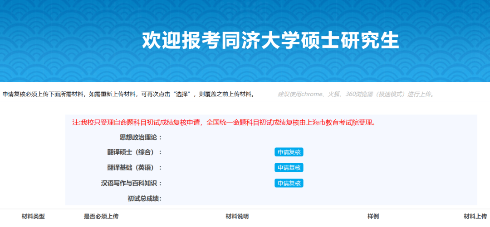Click 申请复核 for 翻译硕士（综合）
490x227 pixels.
pyautogui.click(x=289, y=152)
